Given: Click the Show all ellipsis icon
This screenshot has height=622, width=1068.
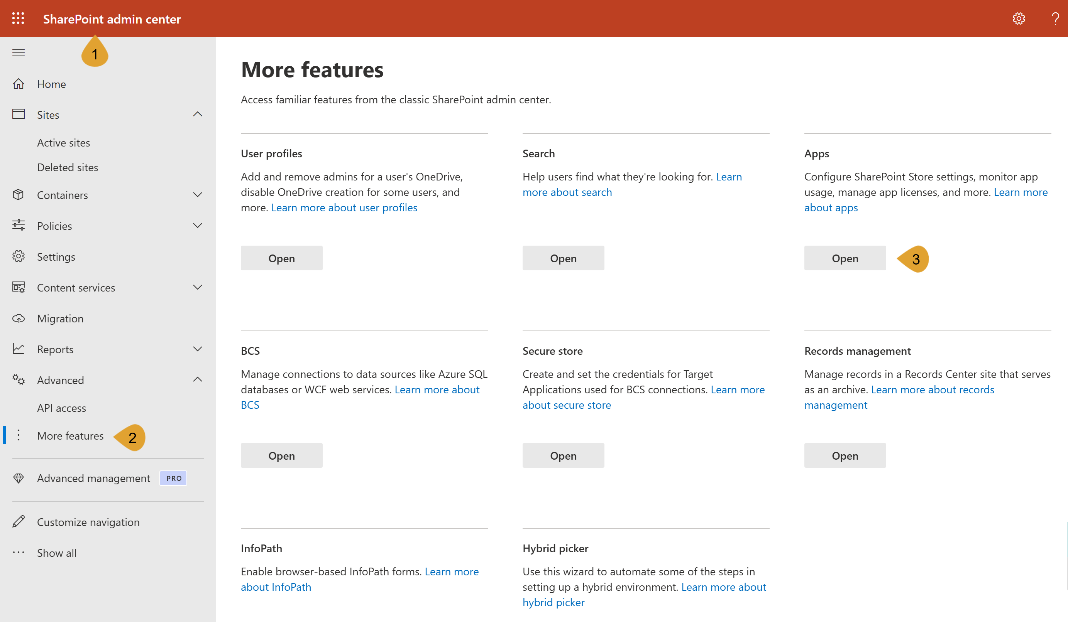Looking at the screenshot, I should point(18,553).
